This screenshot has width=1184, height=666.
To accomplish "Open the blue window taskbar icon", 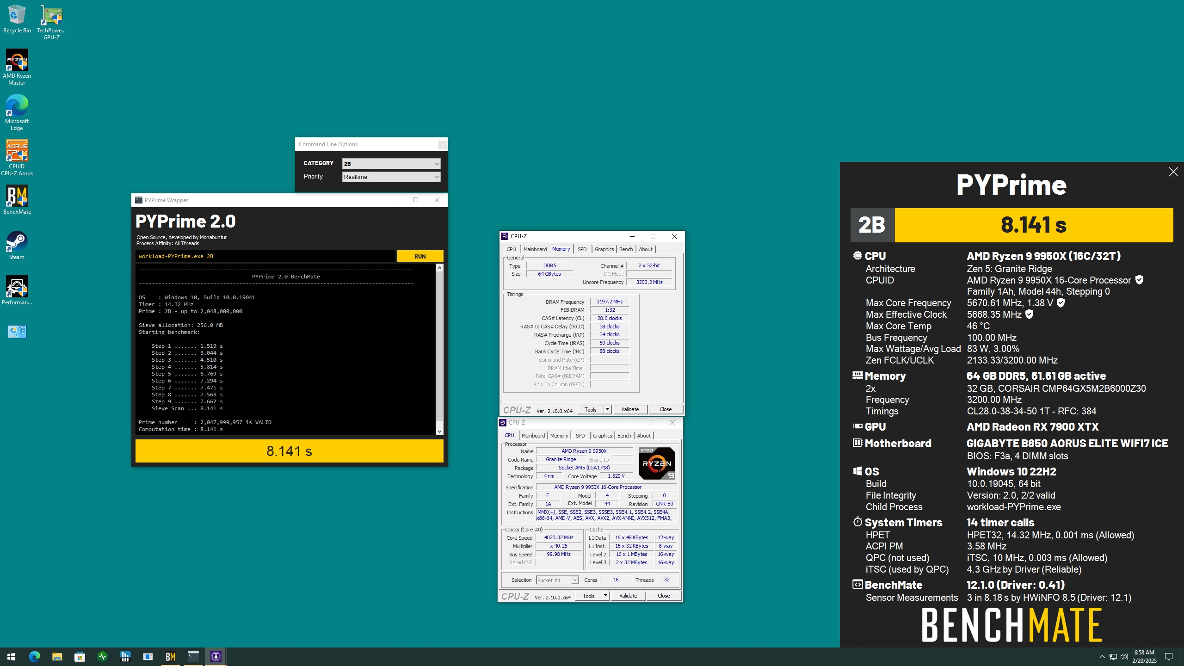I will [x=148, y=656].
